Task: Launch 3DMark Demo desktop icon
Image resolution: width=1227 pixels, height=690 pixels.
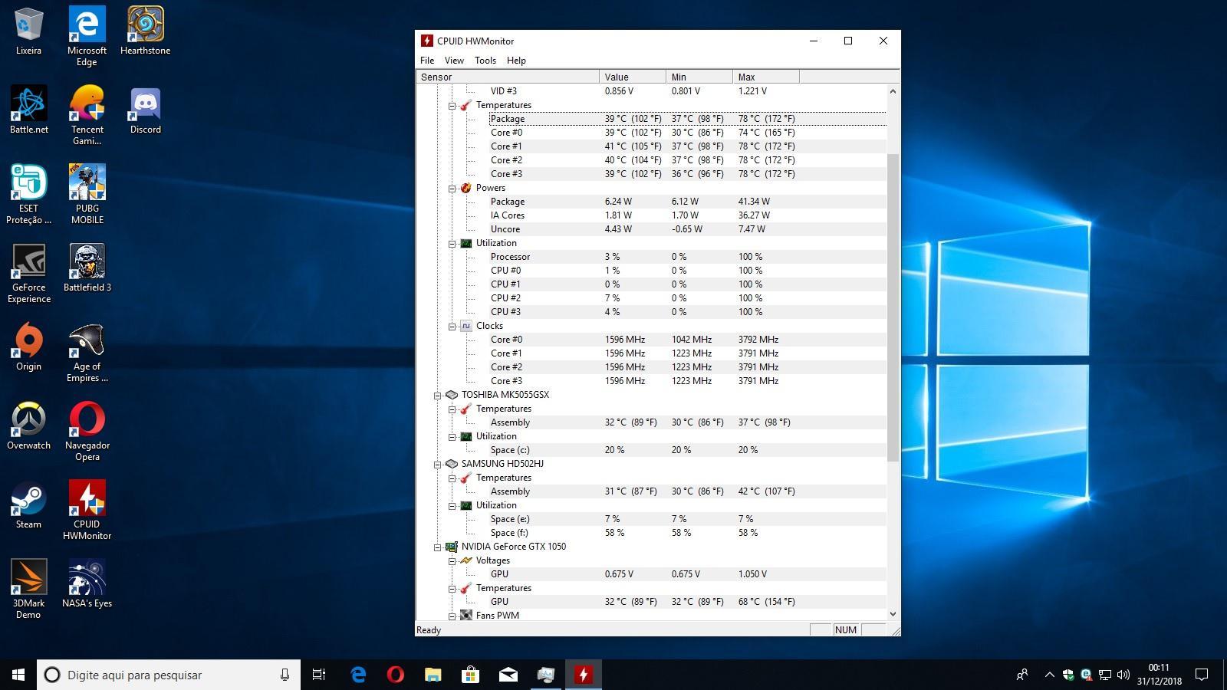Action: [29, 590]
